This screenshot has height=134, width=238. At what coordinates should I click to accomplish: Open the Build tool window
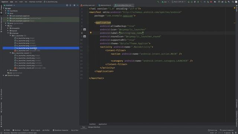click(x=26, y=130)
